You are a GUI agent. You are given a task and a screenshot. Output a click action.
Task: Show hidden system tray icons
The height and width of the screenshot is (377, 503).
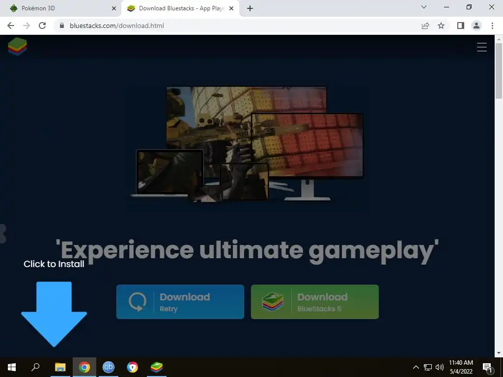(x=416, y=367)
